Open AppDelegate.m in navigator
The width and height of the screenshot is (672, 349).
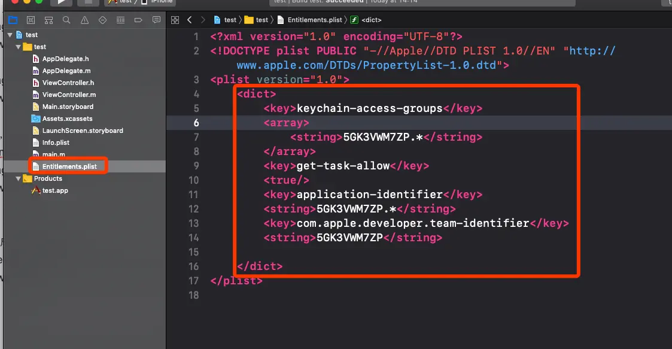(66, 71)
